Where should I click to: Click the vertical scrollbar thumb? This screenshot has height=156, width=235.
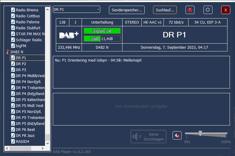(47, 137)
